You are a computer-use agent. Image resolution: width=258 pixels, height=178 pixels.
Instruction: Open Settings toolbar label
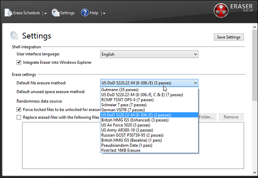(x=67, y=13)
